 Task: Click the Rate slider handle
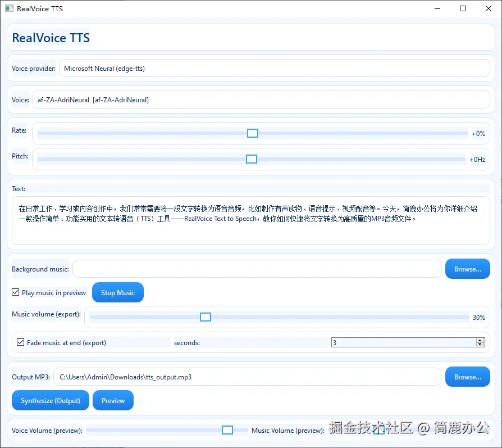253,133
